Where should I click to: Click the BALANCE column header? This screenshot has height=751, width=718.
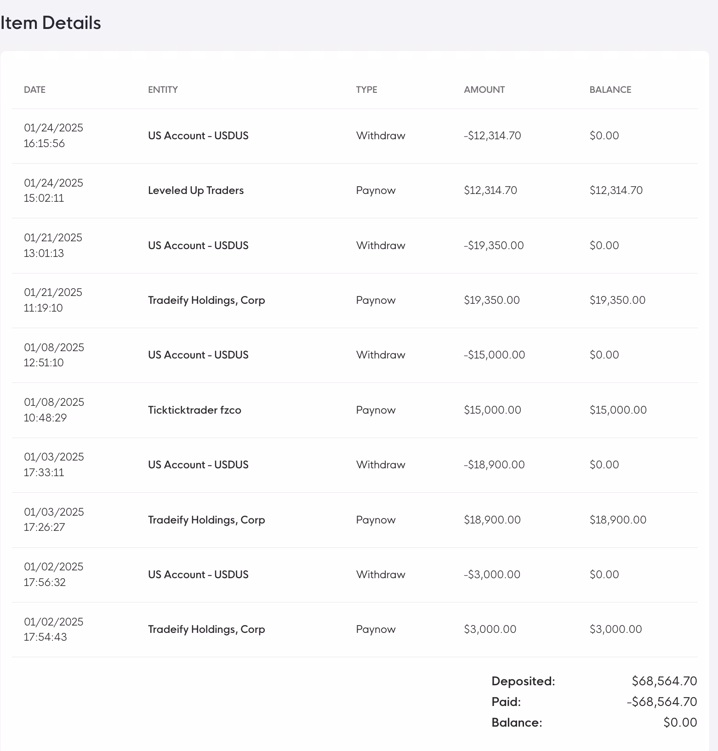coord(610,90)
